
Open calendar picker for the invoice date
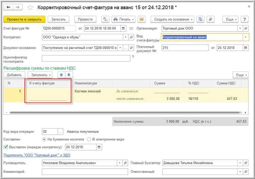(x=123, y=28)
